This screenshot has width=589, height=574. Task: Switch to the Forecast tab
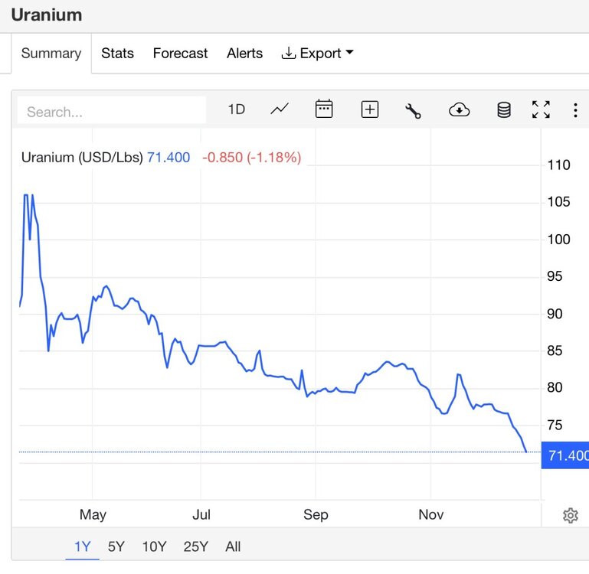180,54
